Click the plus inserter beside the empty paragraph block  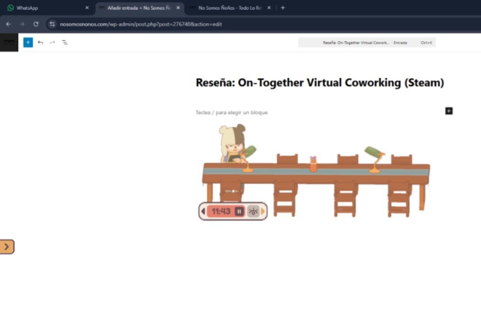[448, 111]
